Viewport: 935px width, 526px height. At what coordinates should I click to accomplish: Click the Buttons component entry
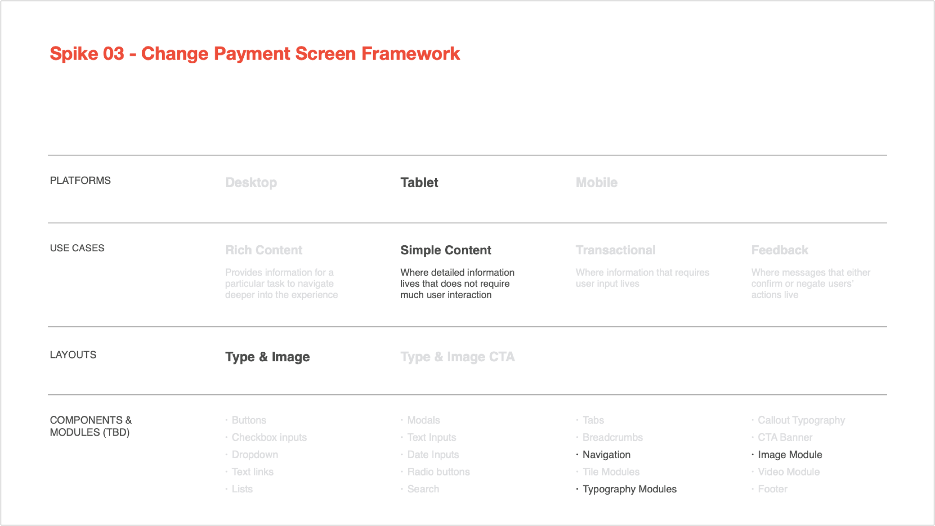[249, 420]
